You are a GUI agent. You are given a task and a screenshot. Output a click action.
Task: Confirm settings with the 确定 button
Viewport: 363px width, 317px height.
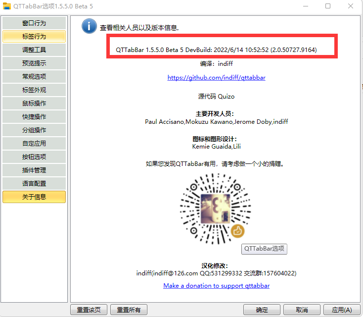tap(262, 310)
